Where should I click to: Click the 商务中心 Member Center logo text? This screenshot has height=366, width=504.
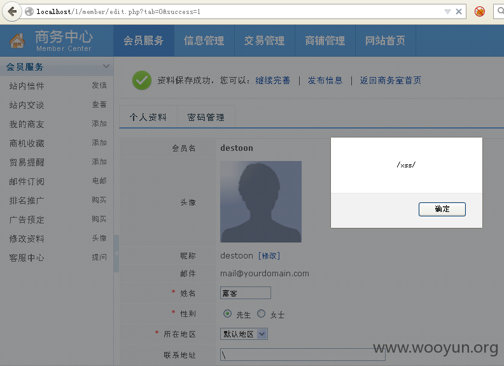pos(64,41)
